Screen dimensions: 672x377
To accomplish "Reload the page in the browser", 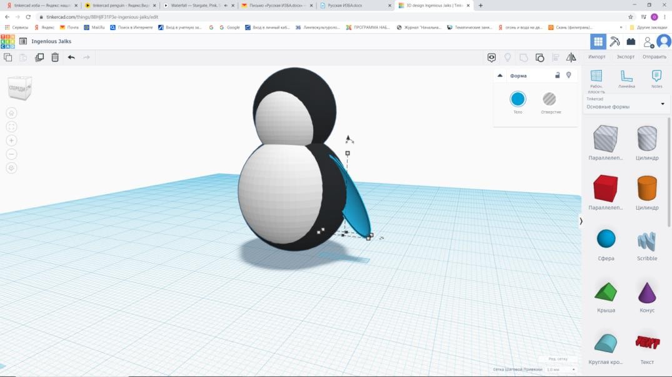I will (28, 17).
